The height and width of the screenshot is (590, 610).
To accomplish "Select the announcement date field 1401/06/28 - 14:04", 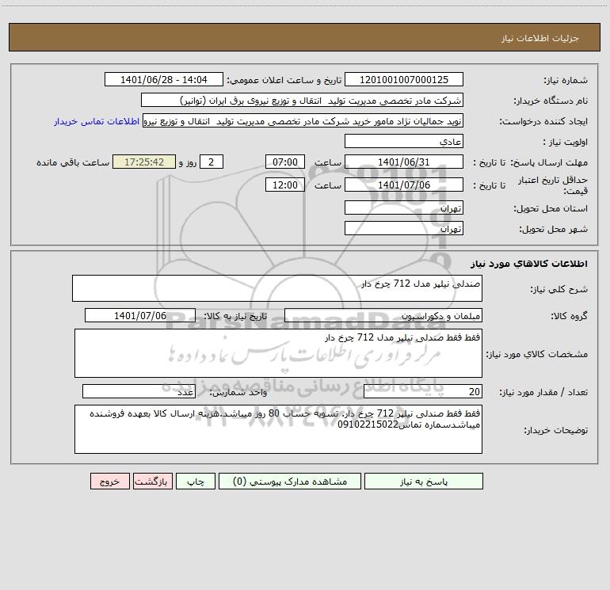I will point(164,79).
